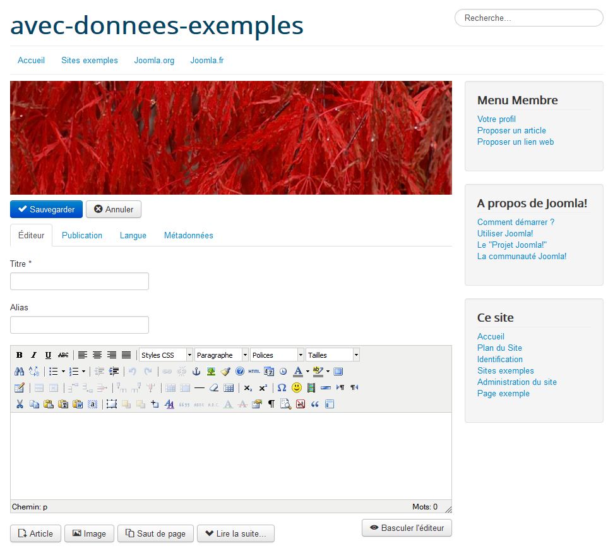Open the Publication tab
This screenshot has height=548, width=608.
click(82, 235)
